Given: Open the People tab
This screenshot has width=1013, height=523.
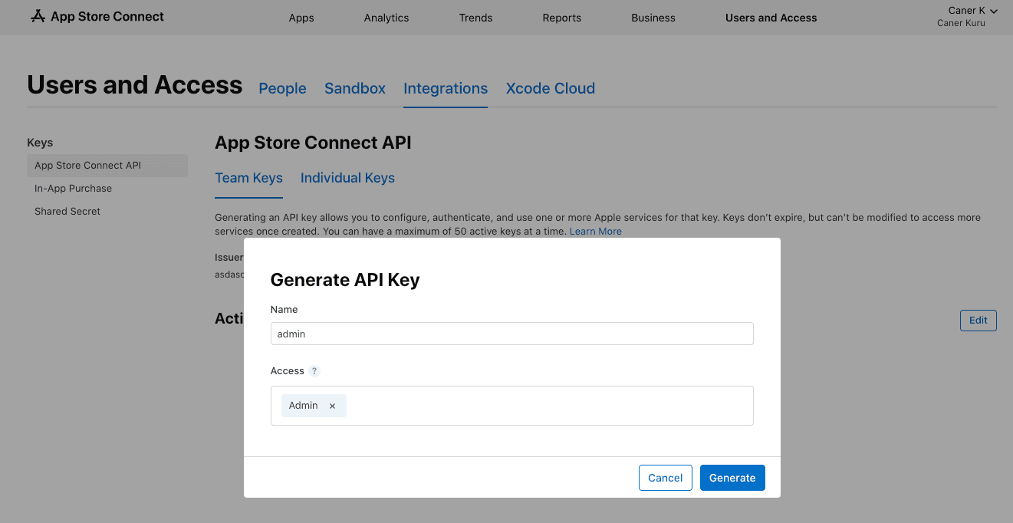Looking at the screenshot, I should coord(282,88).
